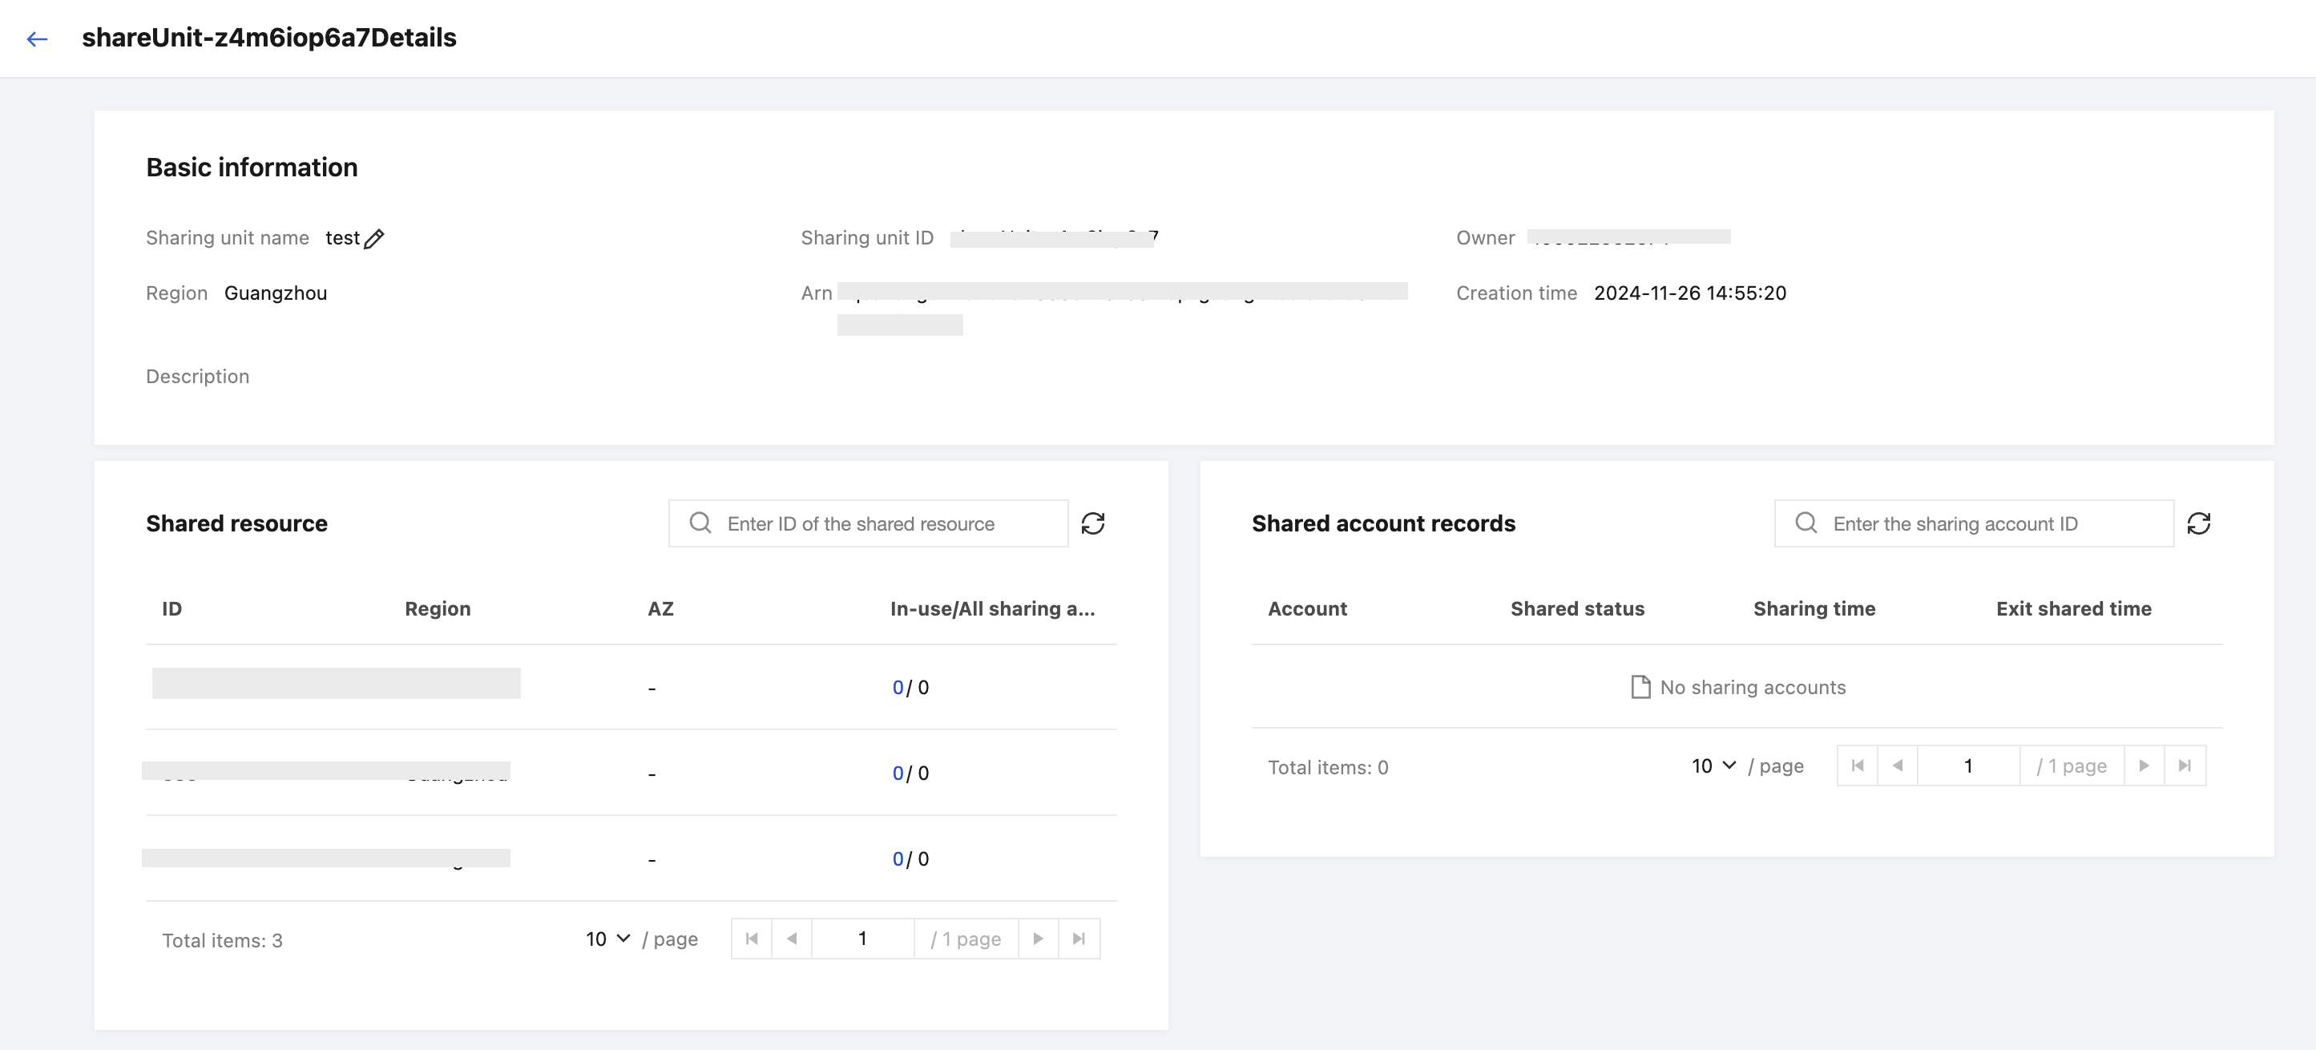Click search icon in shared resource field
Image resolution: width=2316 pixels, height=1050 pixels.
(700, 523)
